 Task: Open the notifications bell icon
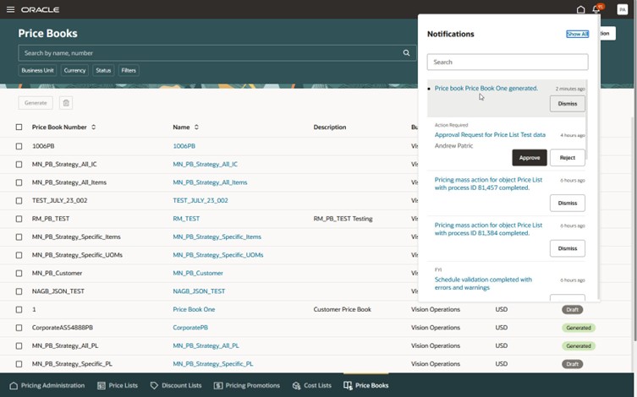[596, 9]
